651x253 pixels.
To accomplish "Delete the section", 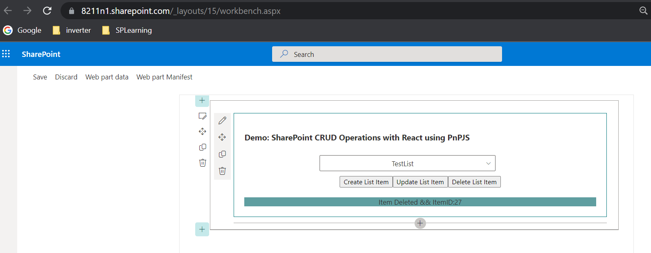I will 203,163.
